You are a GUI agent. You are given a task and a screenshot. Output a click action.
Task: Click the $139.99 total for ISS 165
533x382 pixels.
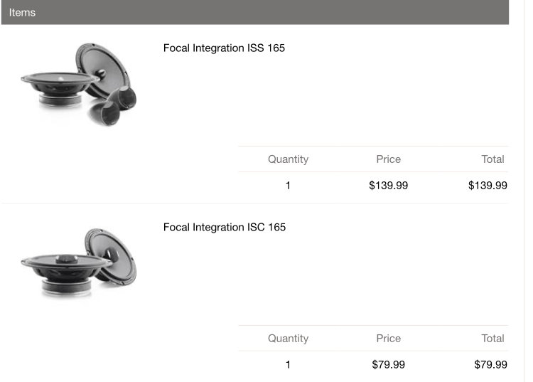pos(488,186)
